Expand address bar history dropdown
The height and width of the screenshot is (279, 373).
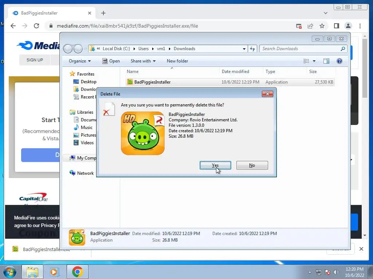coord(244,49)
